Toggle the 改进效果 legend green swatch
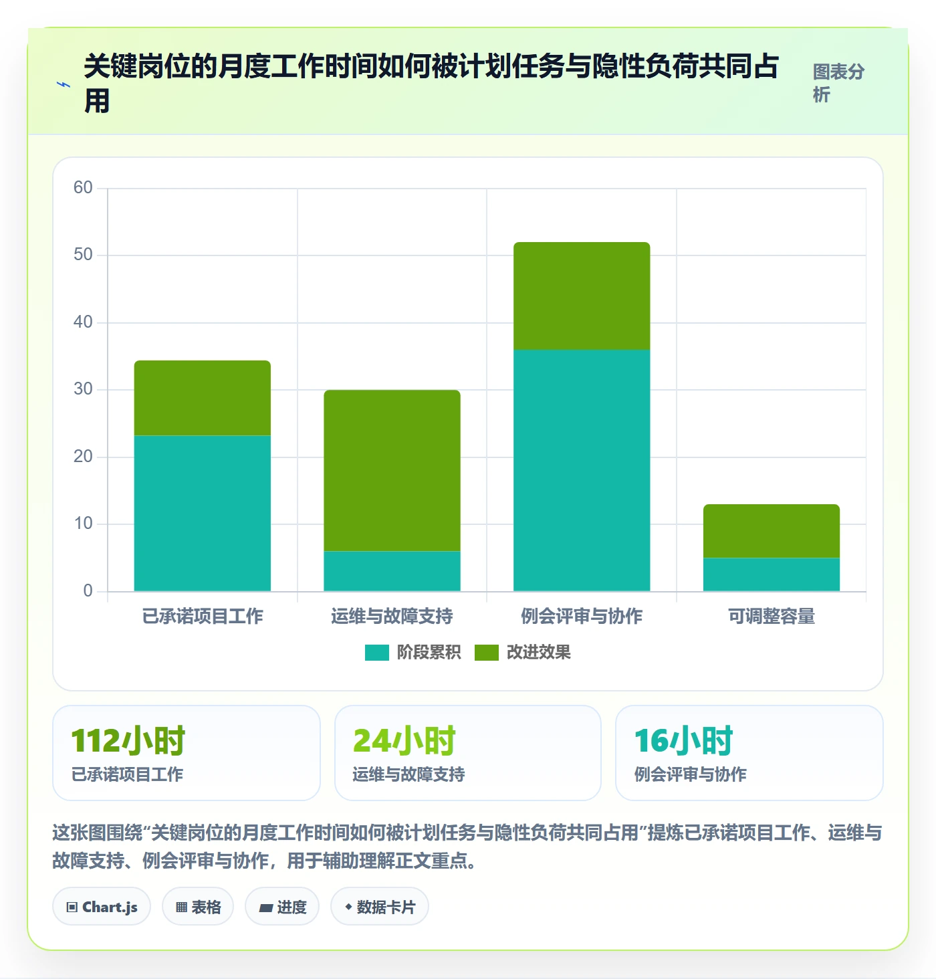 (x=486, y=653)
